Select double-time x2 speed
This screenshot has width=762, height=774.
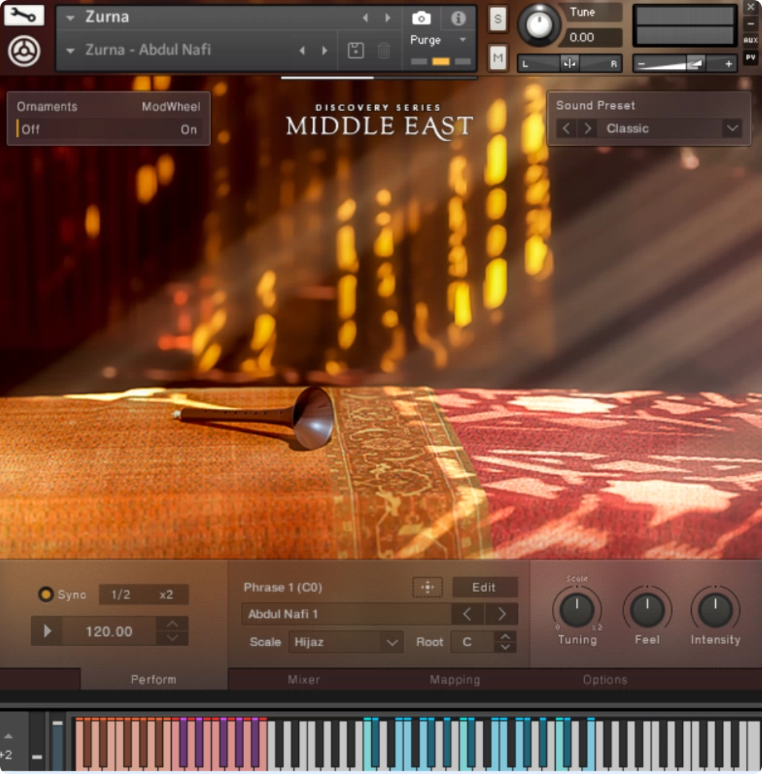[166, 594]
